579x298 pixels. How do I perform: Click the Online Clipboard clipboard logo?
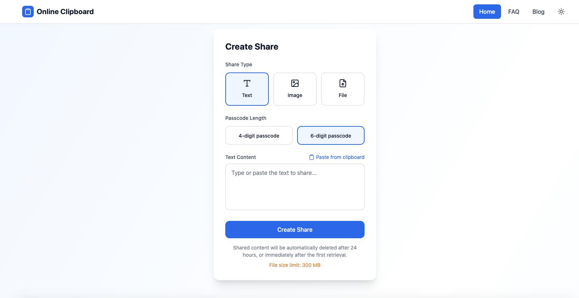(28, 12)
